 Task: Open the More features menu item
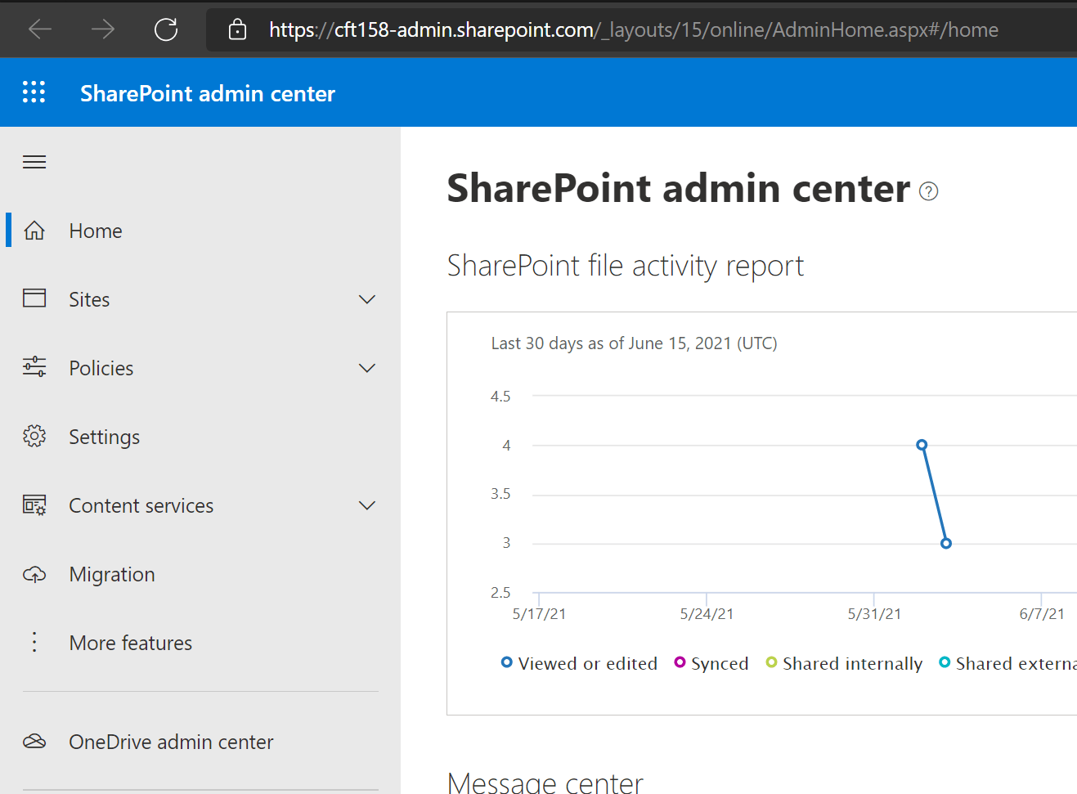coord(130,643)
